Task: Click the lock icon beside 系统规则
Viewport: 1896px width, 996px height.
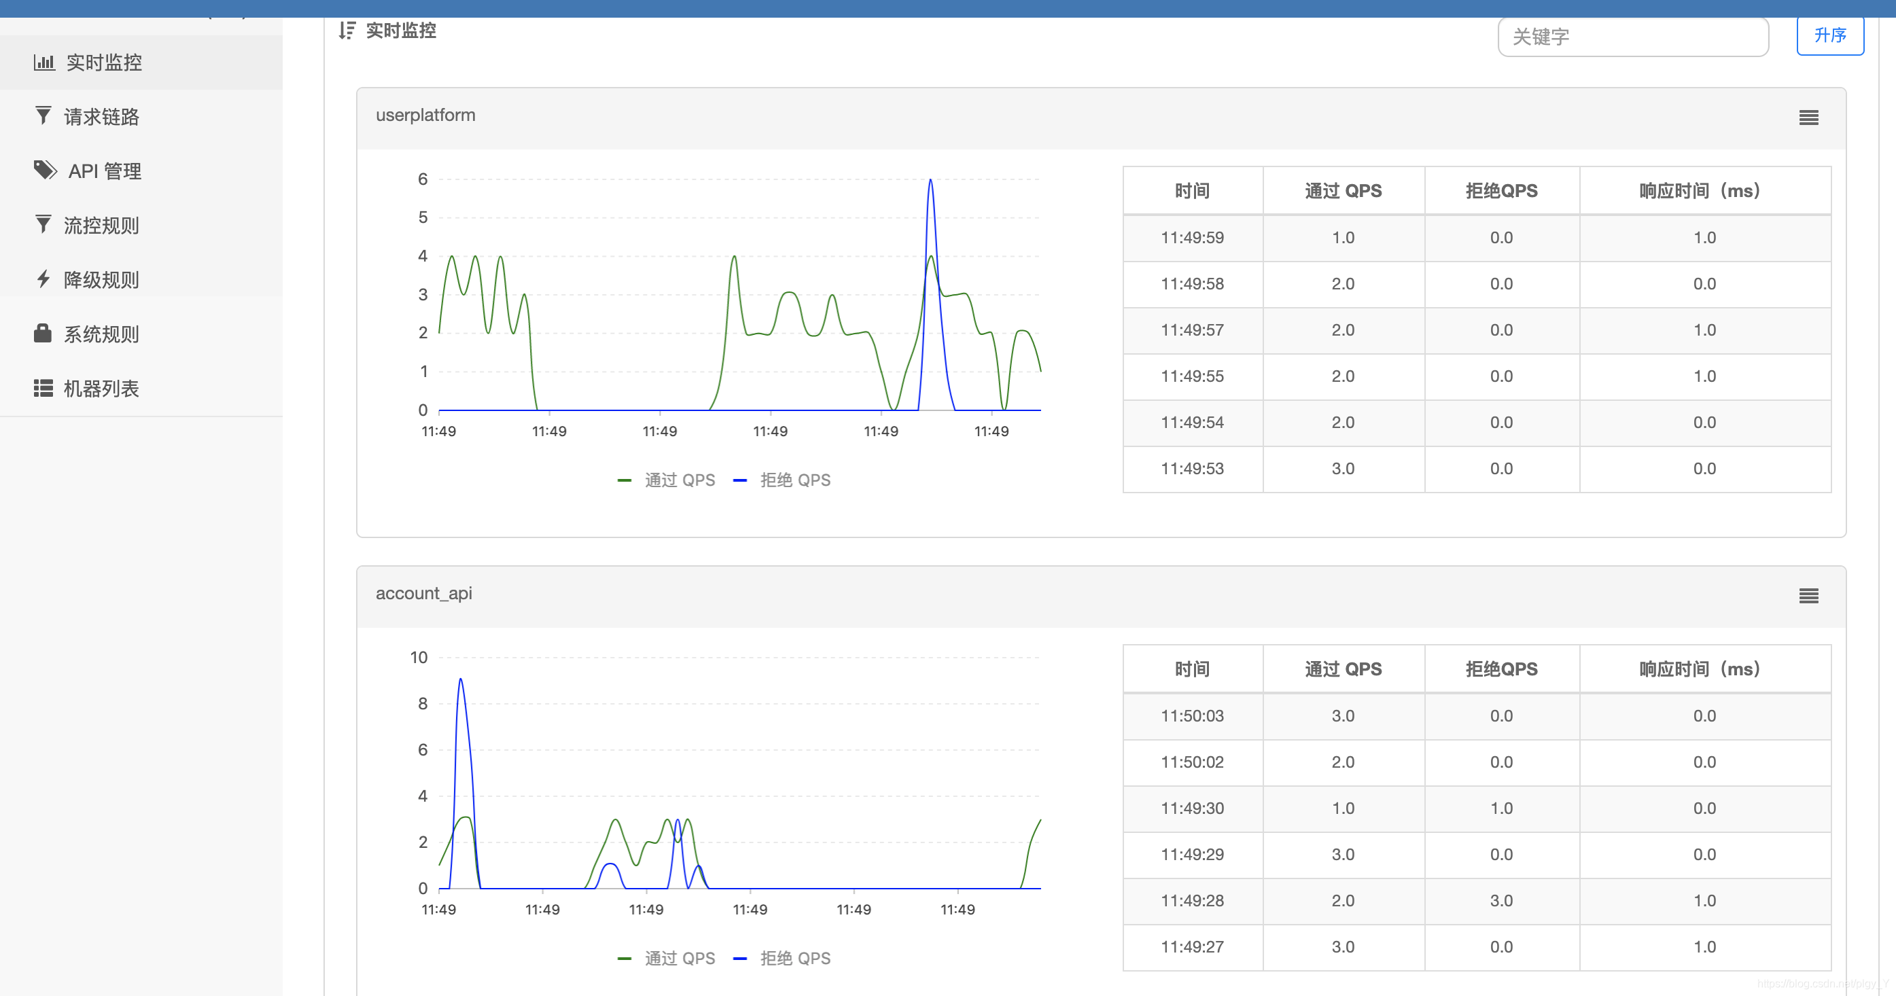Action: 43,333
